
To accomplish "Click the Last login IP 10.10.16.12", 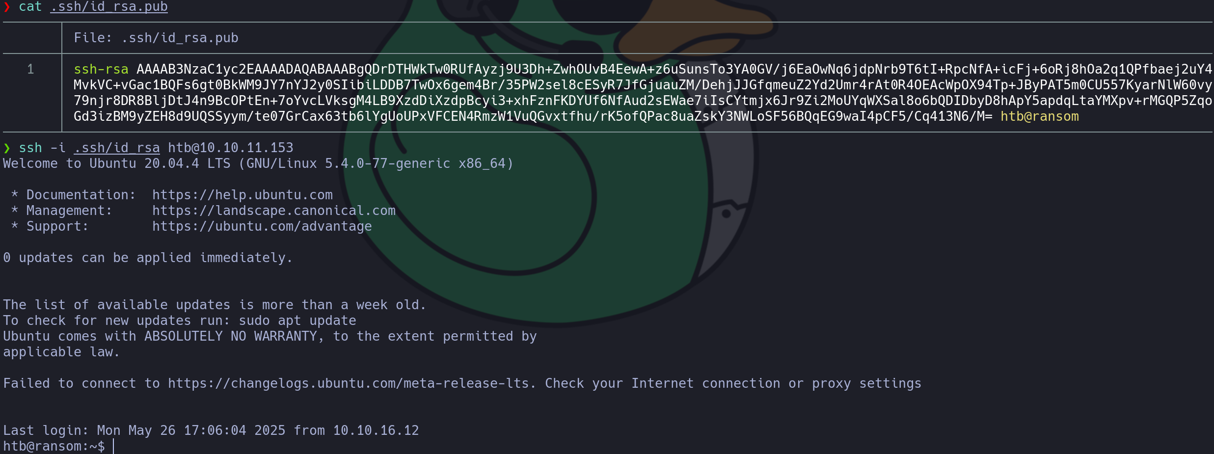I will point(376,430).
